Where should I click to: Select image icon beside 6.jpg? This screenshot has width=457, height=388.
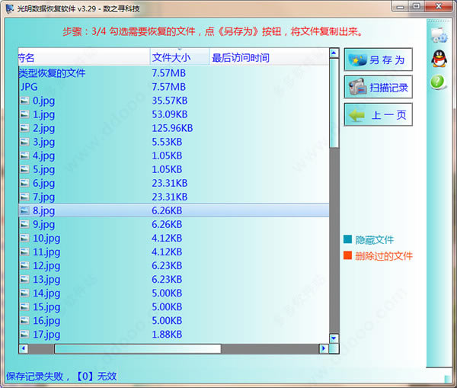coord(24,183)
